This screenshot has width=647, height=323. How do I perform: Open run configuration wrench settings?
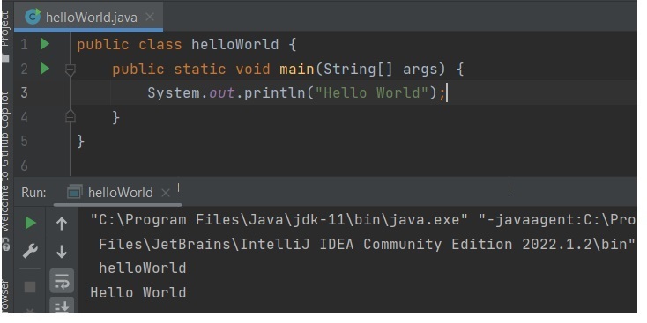click(x=30, y=251)
